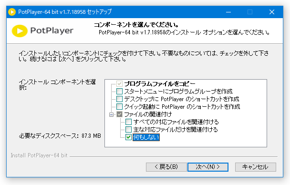Click the コンポーネントを選んでください heading
Image resolution: width=290 pixels, height=185 pixels.
pos(136,25)
